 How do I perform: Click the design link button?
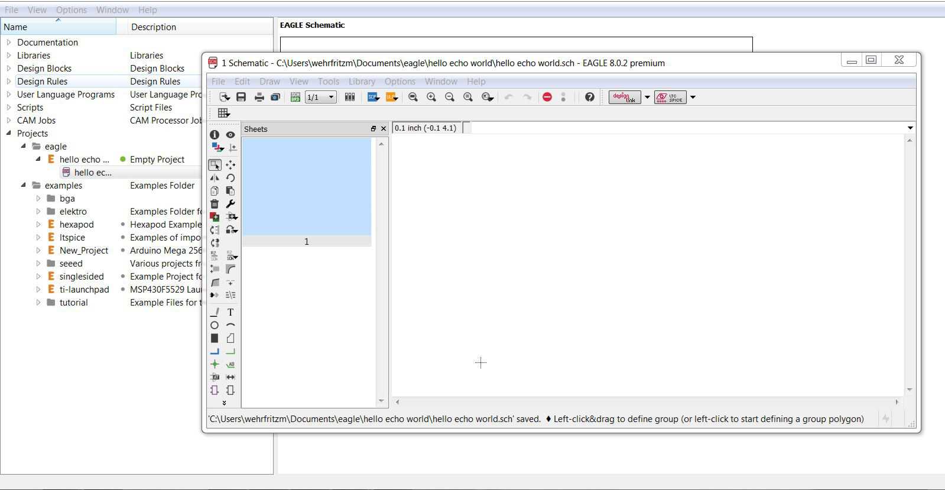point(625,98)
